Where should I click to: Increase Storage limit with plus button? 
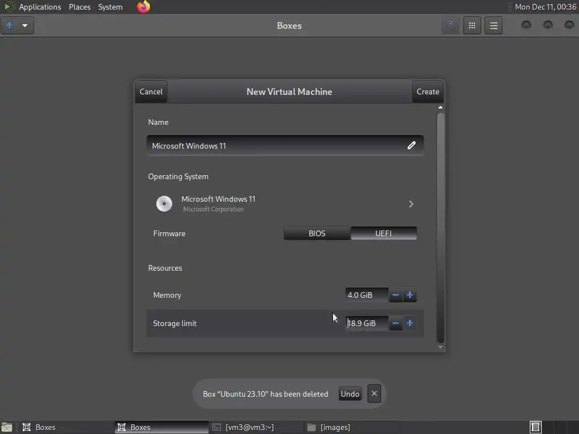(x=409, y=323)
